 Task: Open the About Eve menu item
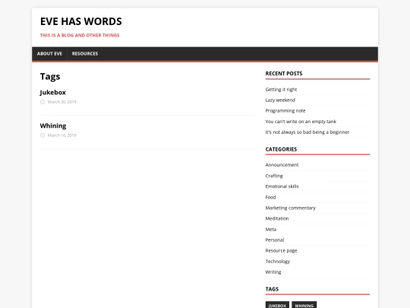click(49, 54)
